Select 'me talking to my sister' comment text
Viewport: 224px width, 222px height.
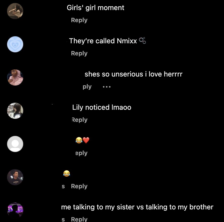coord(137,207)
